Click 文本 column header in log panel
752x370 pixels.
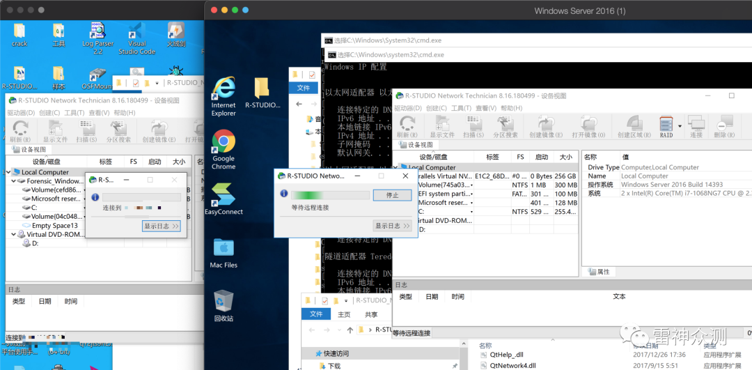(x=619, y=297)
